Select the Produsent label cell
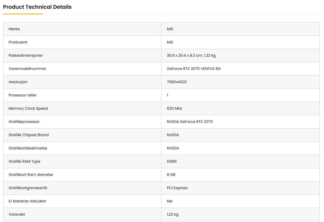 pyautogui.click(x=18, y=42)
